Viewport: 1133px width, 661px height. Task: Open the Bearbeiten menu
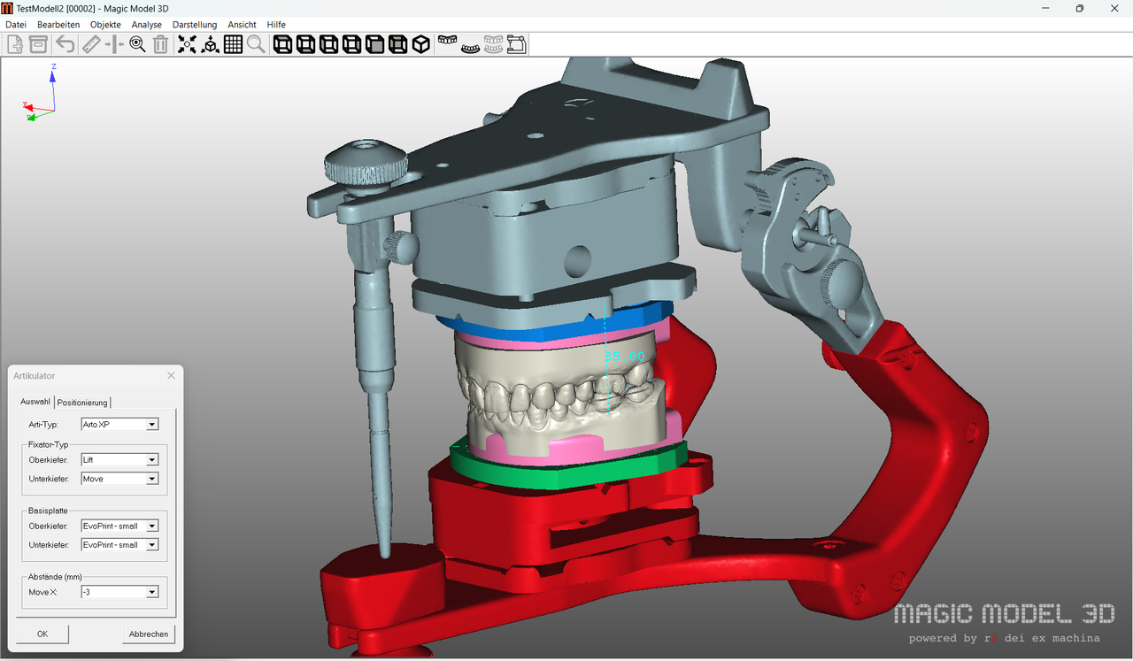coord(58,25)
